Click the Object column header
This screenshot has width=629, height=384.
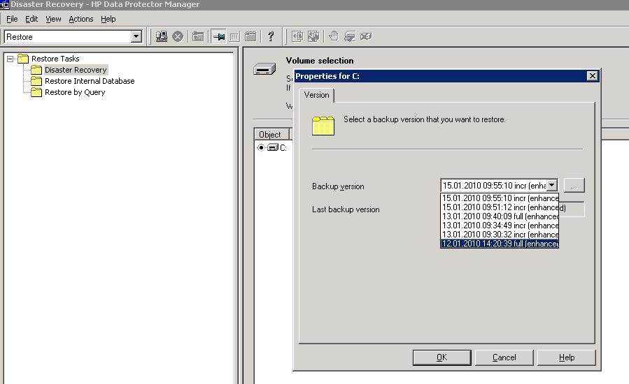tap(271, 134)
